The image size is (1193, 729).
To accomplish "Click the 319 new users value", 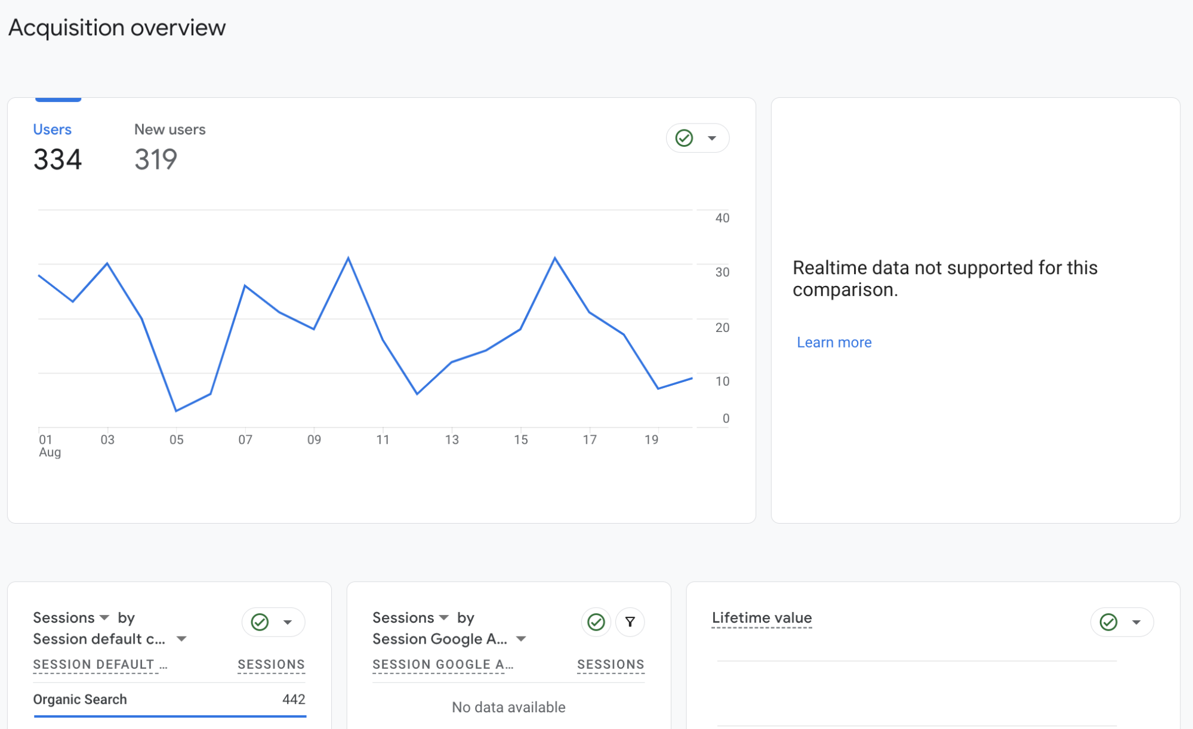I will 156,159.
